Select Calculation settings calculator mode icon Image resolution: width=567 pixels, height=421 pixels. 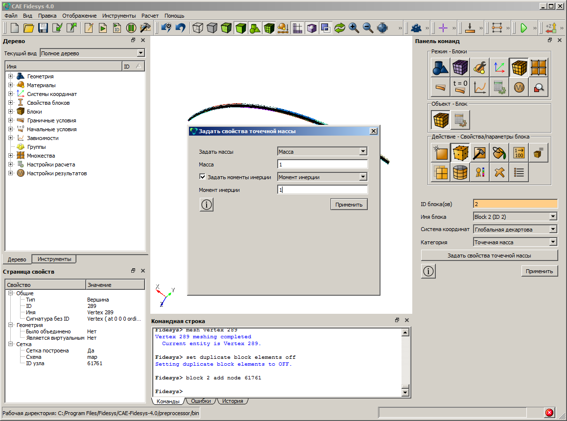click(499, 87)
